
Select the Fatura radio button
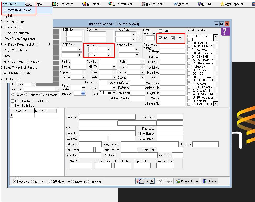pyautogui.click(x=13, y=95)
